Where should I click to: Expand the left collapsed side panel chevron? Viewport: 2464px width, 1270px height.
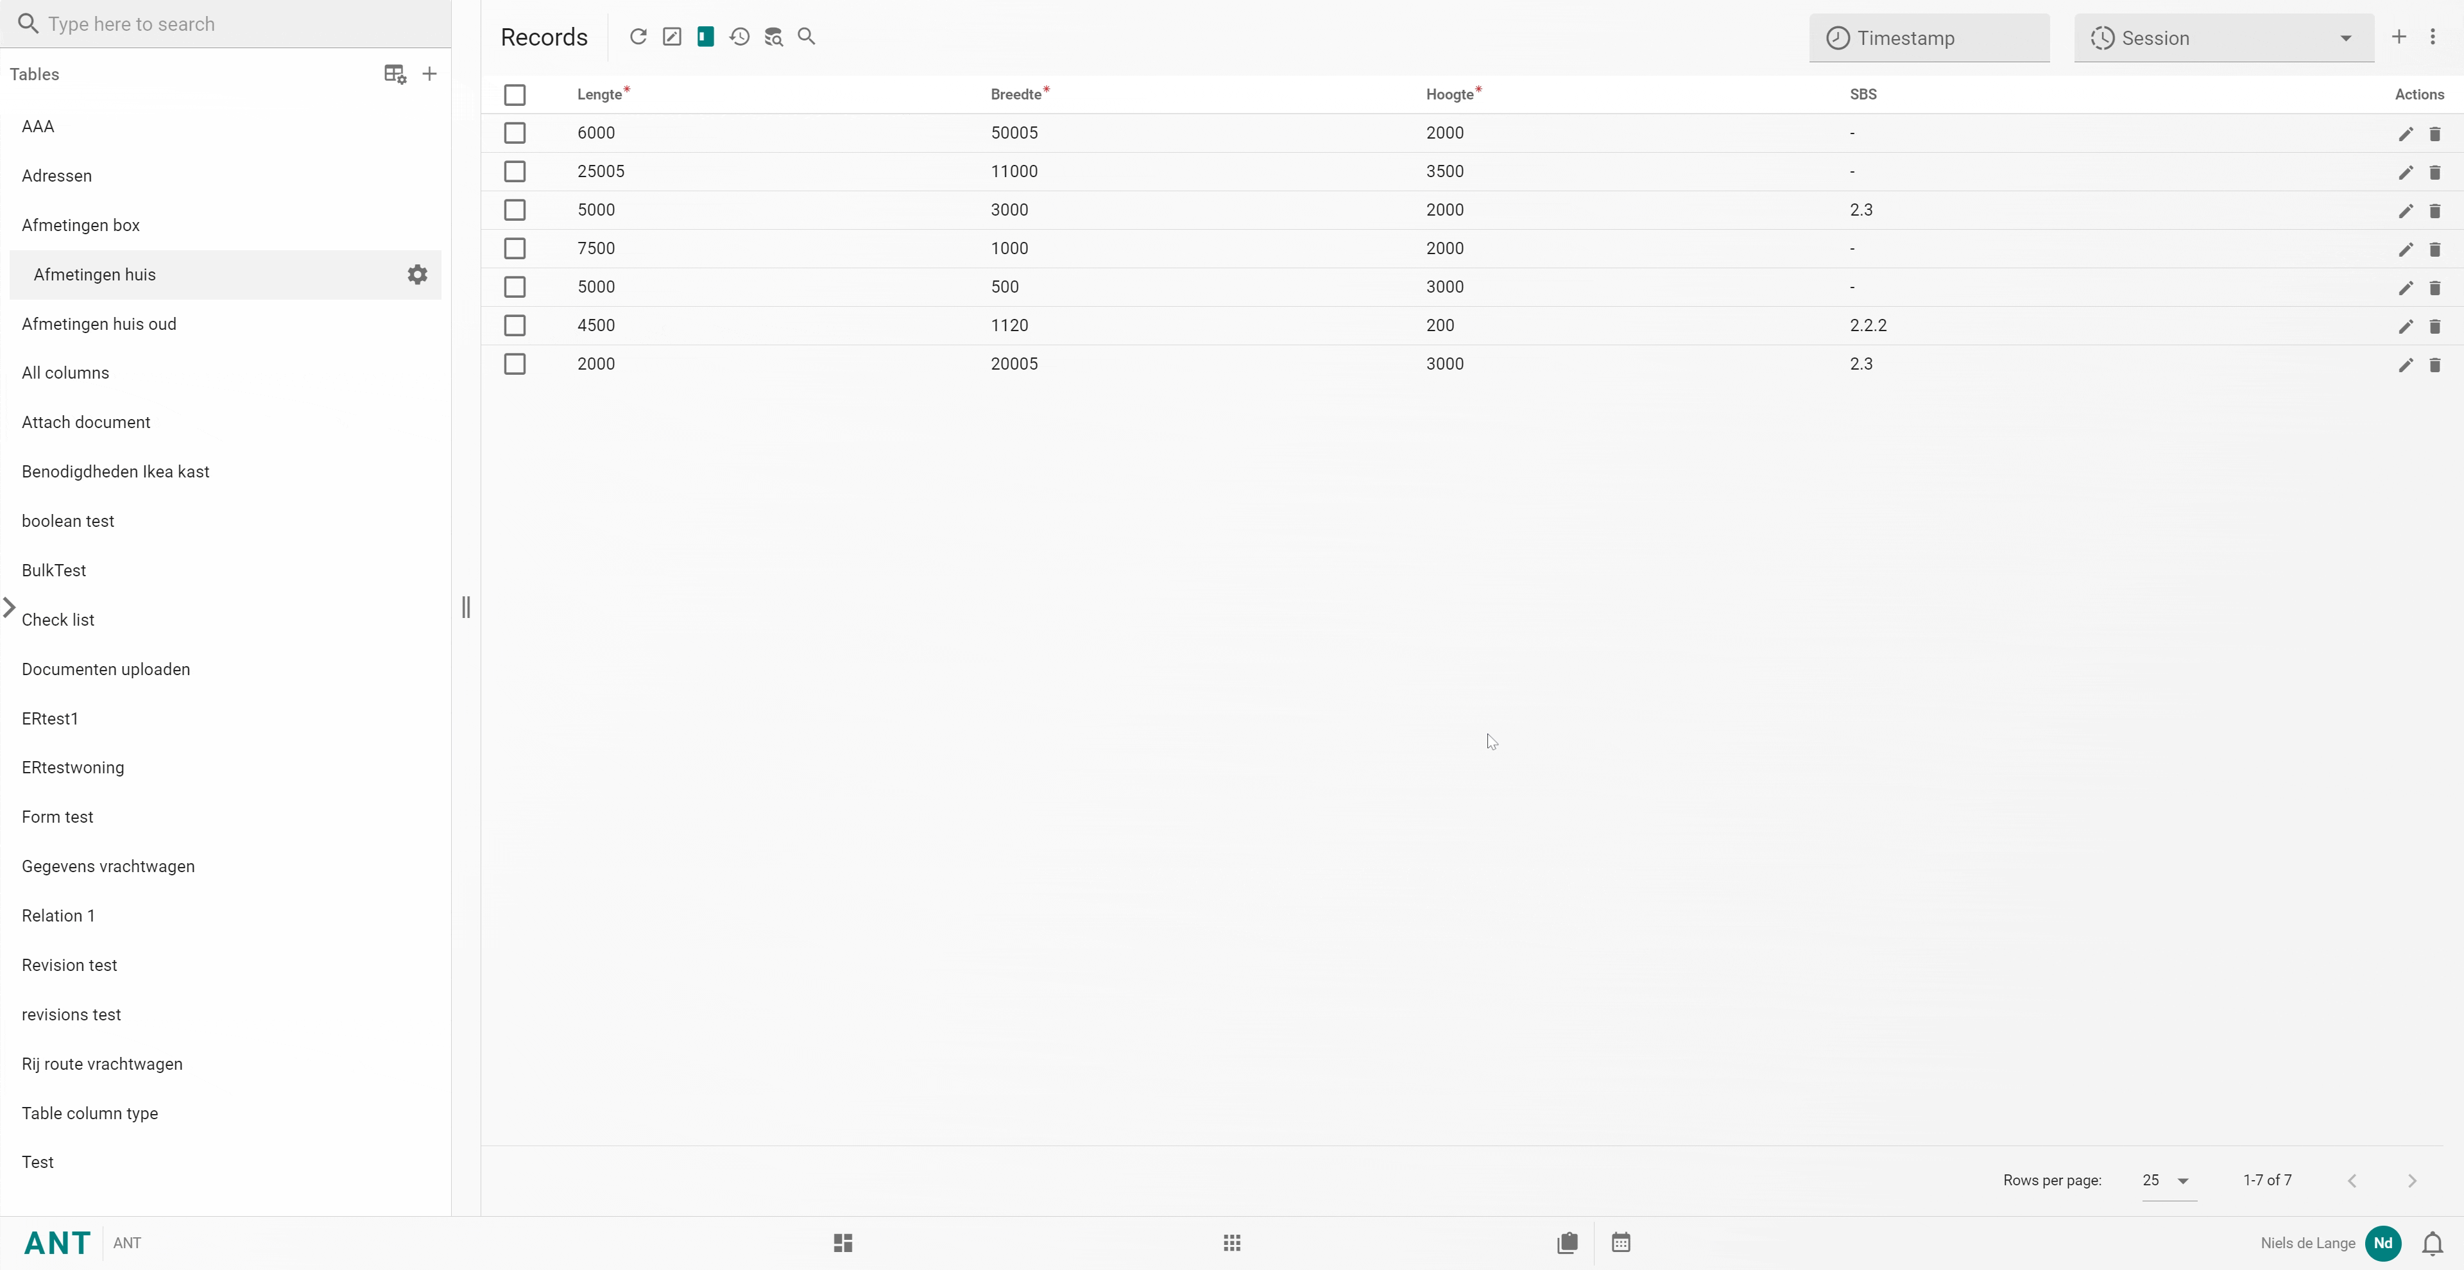[x=10, y=607]
